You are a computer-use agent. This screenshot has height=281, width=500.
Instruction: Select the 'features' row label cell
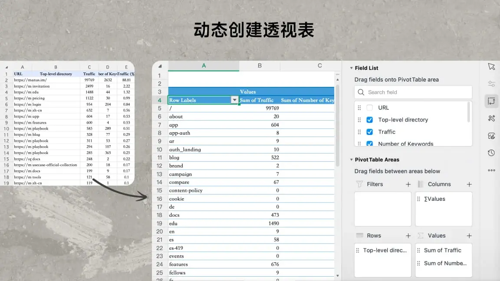204,265
